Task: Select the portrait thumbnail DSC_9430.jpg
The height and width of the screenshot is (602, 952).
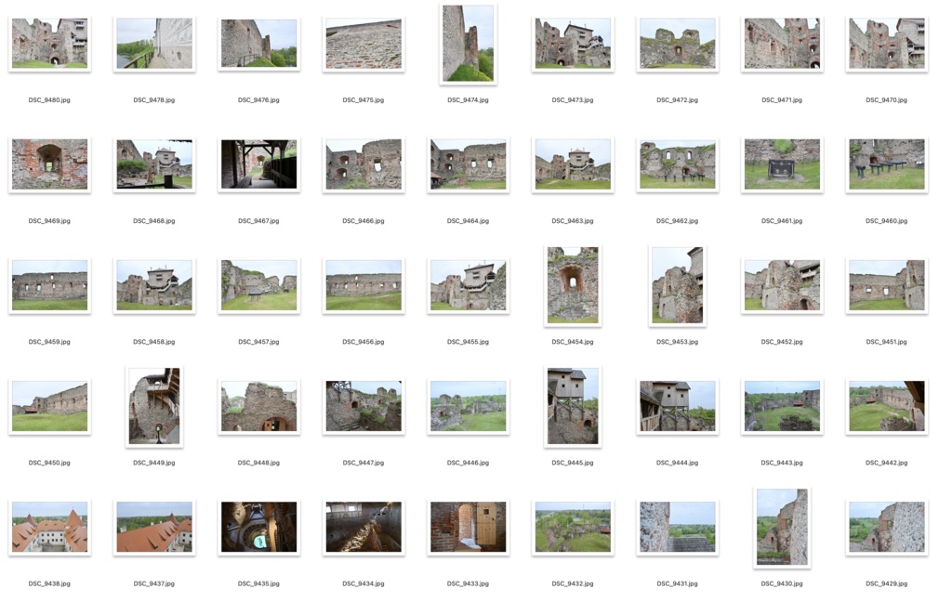Action: (x=782, y=527)
